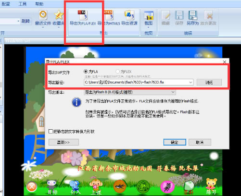
Task: Click the 练习 label in Flash
Action: tap(211, 192)
